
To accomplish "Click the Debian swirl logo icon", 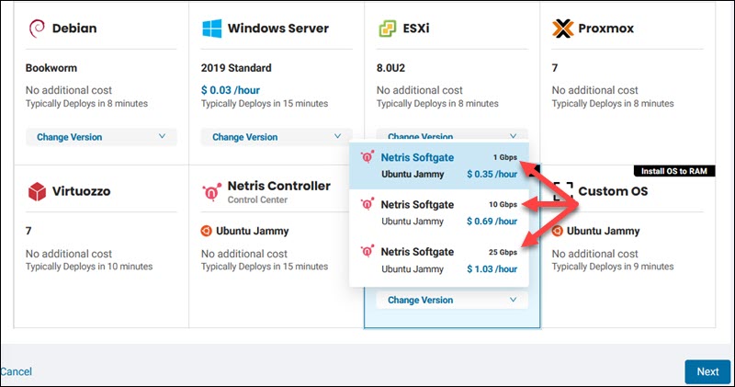I will [x=37, y=28].
